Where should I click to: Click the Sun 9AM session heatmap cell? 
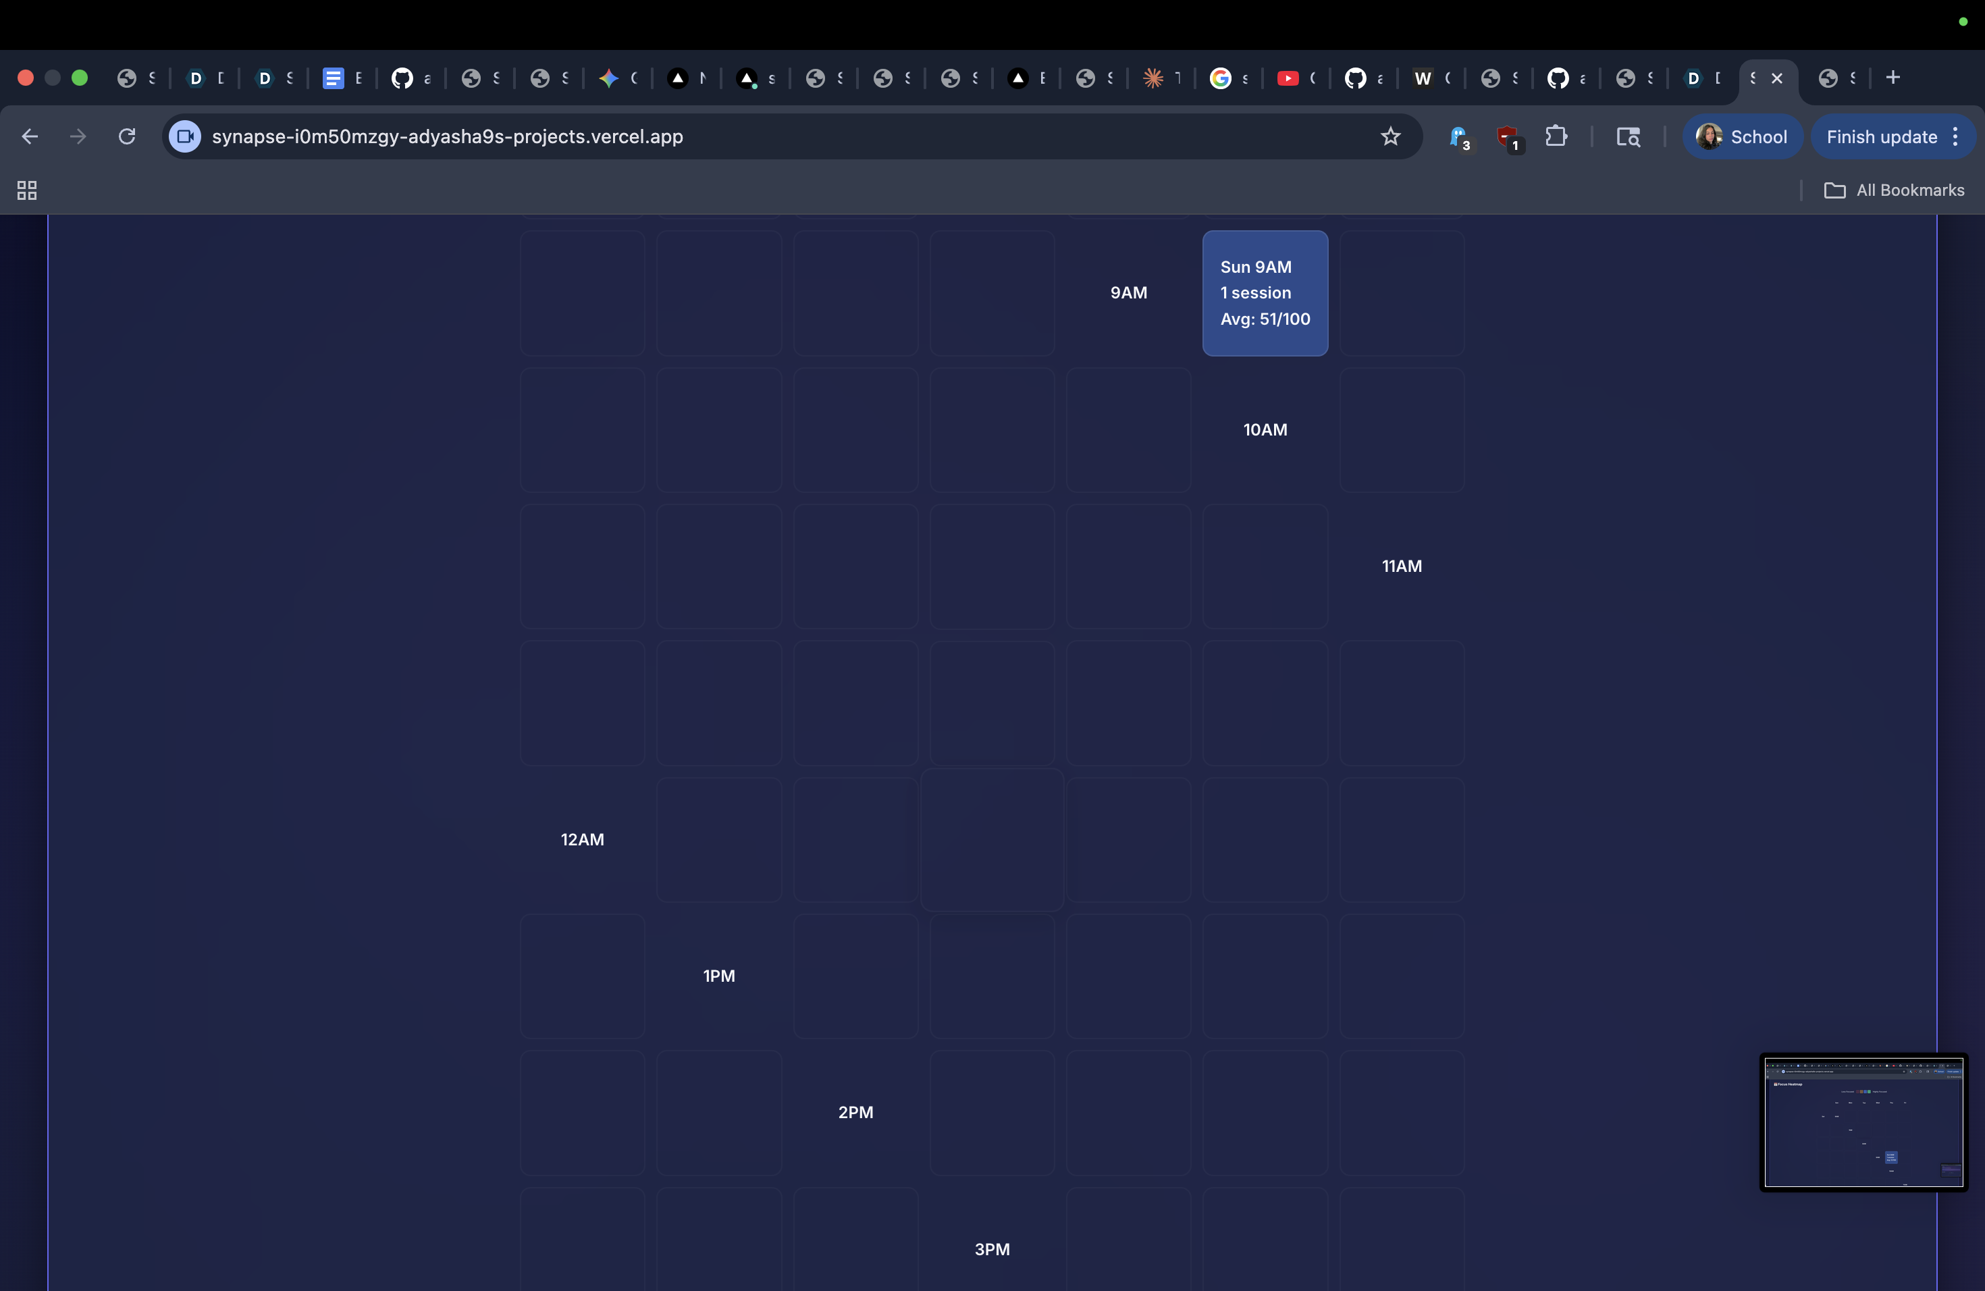[1265, 294]
